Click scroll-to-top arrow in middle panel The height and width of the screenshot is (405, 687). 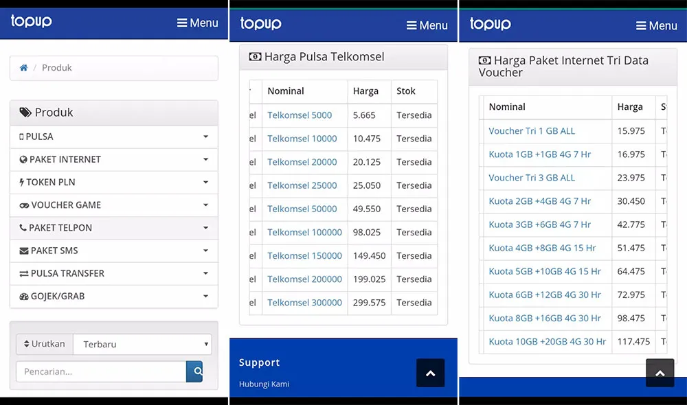pyautogui.click(x=431, y=373)
